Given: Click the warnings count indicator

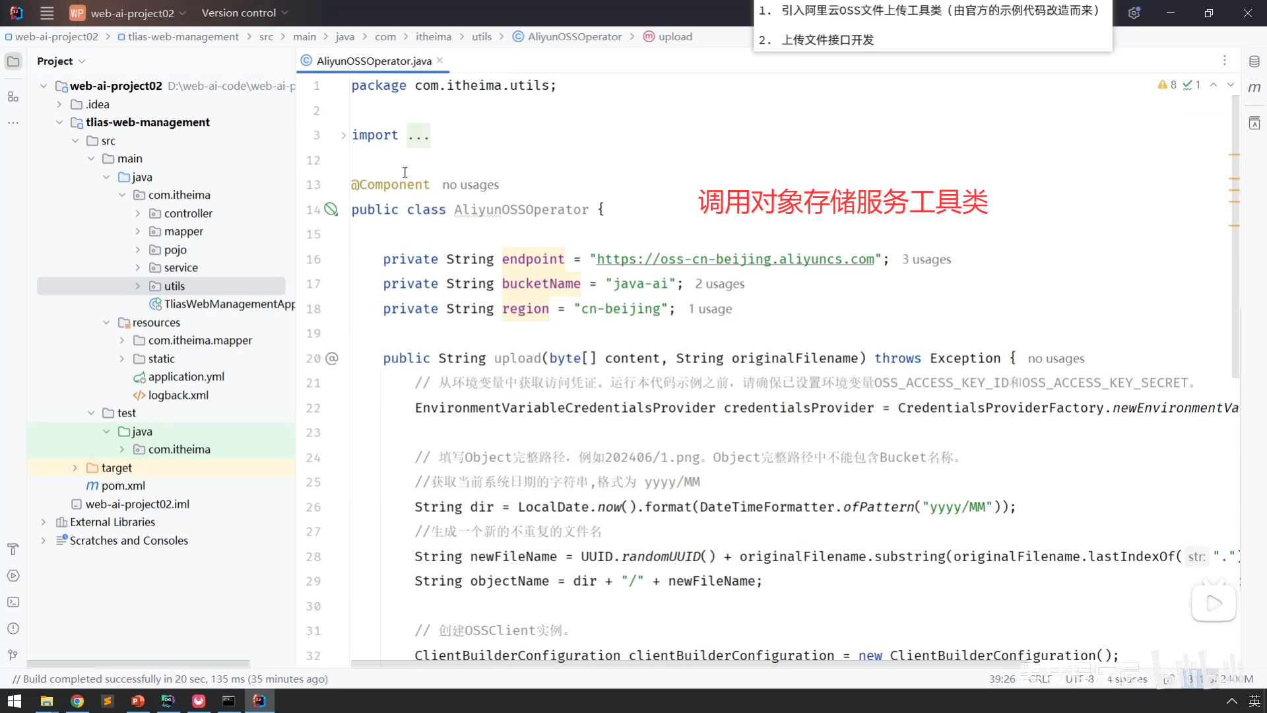Looking at the screenshot, I should pyautogui.click(x=1167, y=85).
